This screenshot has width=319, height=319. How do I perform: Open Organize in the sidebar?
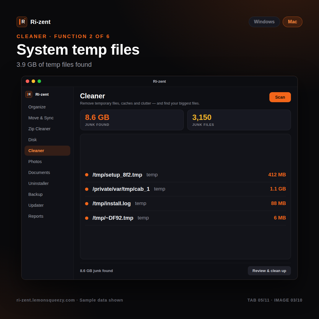click(x=47, y=107)
